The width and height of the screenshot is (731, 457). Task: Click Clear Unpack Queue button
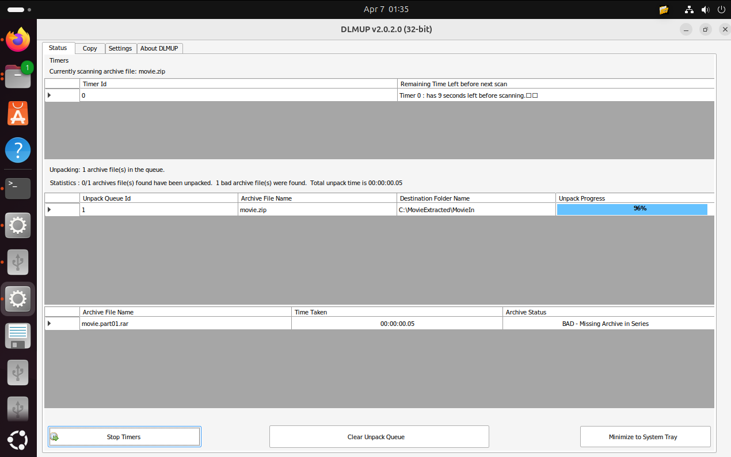point(379,437)
